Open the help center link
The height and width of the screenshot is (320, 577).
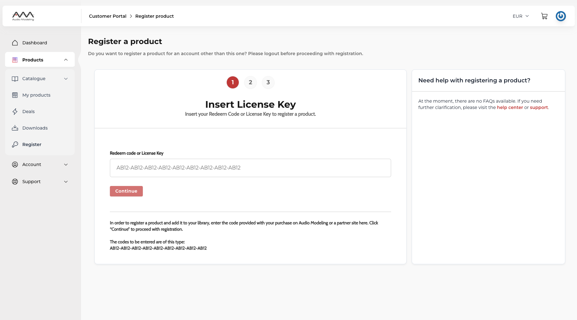point(510,107)
